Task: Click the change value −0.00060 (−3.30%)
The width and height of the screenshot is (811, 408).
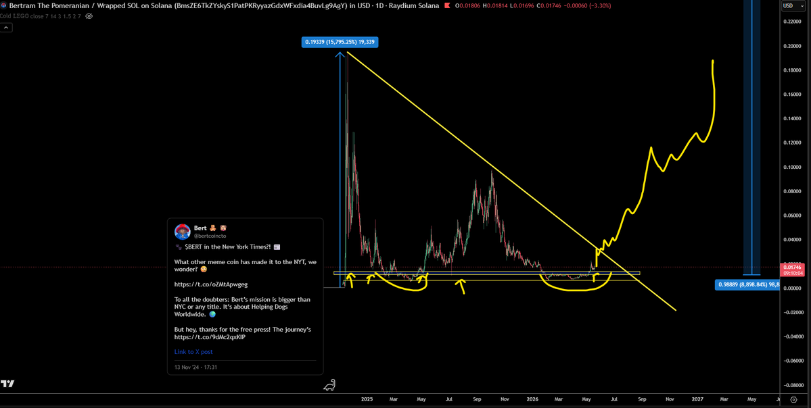Action: point(586,5)
